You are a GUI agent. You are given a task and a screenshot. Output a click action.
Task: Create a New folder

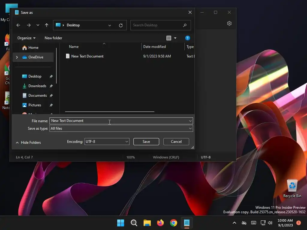tap(53, 38)
